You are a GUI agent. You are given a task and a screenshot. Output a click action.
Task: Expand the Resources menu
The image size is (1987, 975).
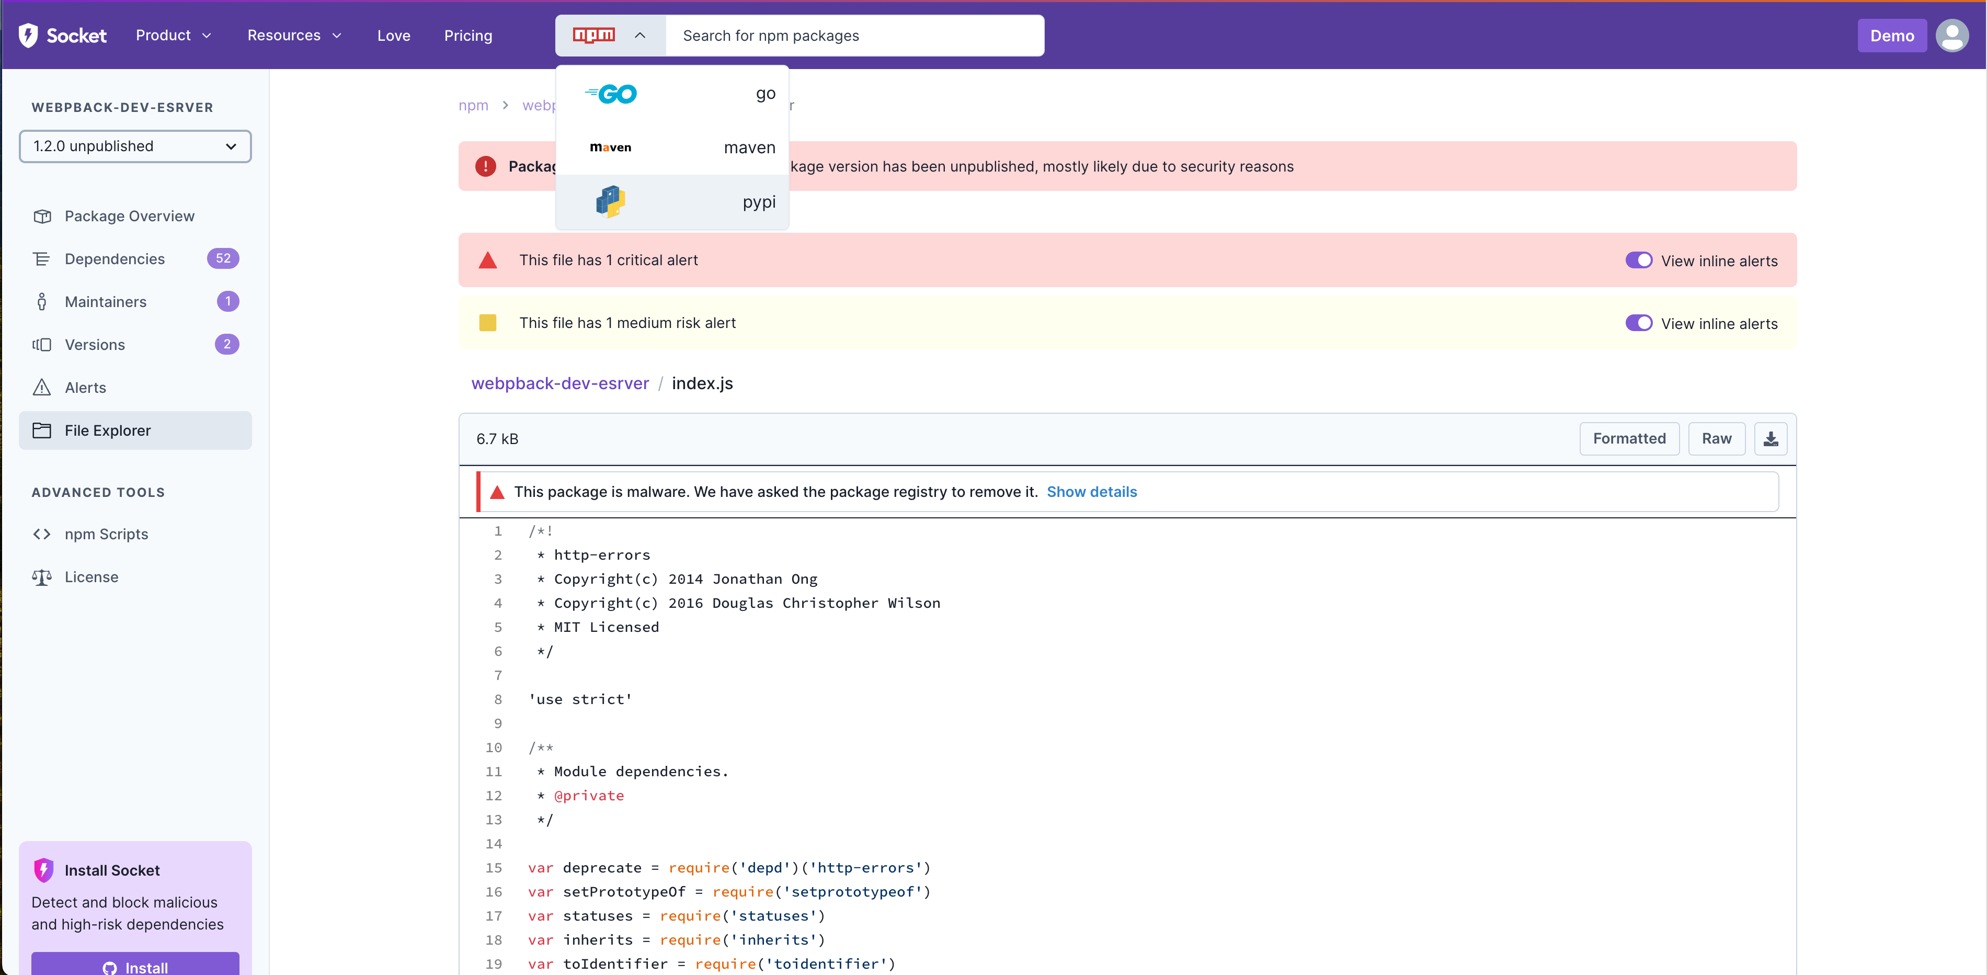(294, 36)
